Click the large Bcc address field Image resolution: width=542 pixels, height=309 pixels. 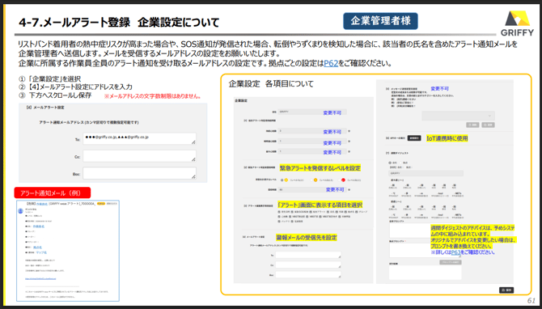point(139,173)
